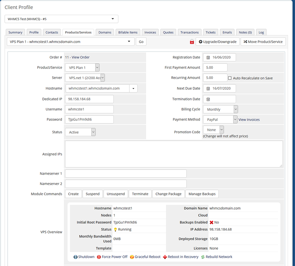Open the client selector WHMCS Test dropdown
The width and height of the screenshot is (295, 266).
[x=61, y=19]
